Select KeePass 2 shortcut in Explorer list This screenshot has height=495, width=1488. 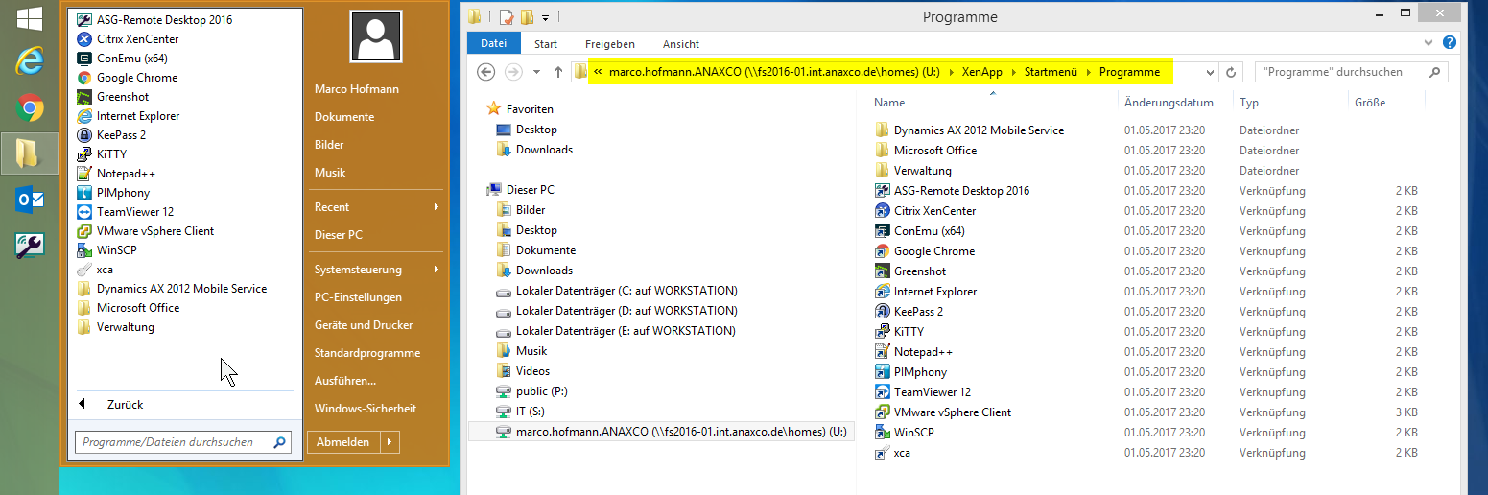909,312
